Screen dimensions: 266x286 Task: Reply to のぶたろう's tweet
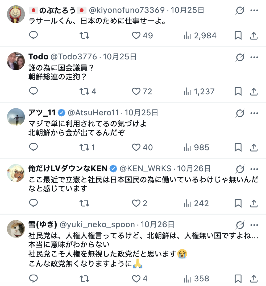coord(33,35)
